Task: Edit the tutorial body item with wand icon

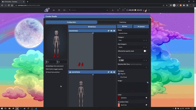Action: 108,72
